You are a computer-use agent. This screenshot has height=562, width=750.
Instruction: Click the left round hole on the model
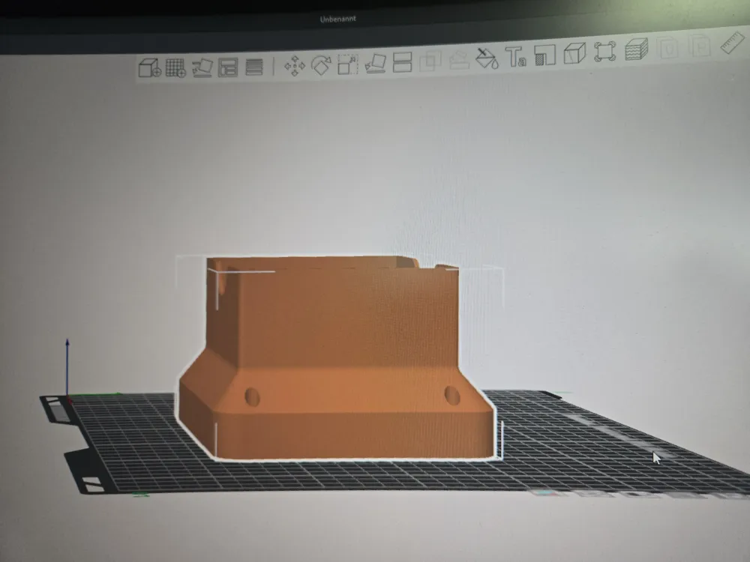pyautogui.click(x=252, y=396)
